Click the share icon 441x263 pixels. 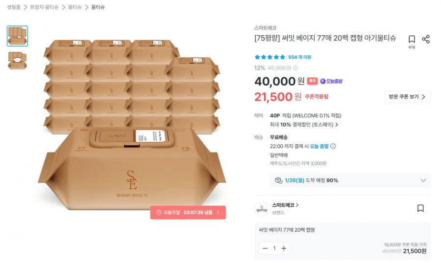click(x=426, y=39)
